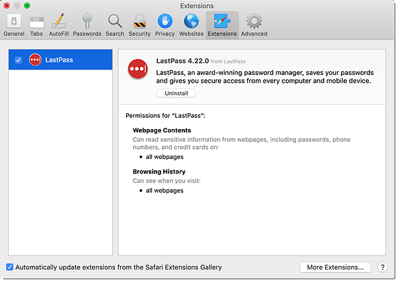Open More Extensions gallery
Image resolution: width=398 pixels, height=282 pixels.
click(x=335, y=267)
